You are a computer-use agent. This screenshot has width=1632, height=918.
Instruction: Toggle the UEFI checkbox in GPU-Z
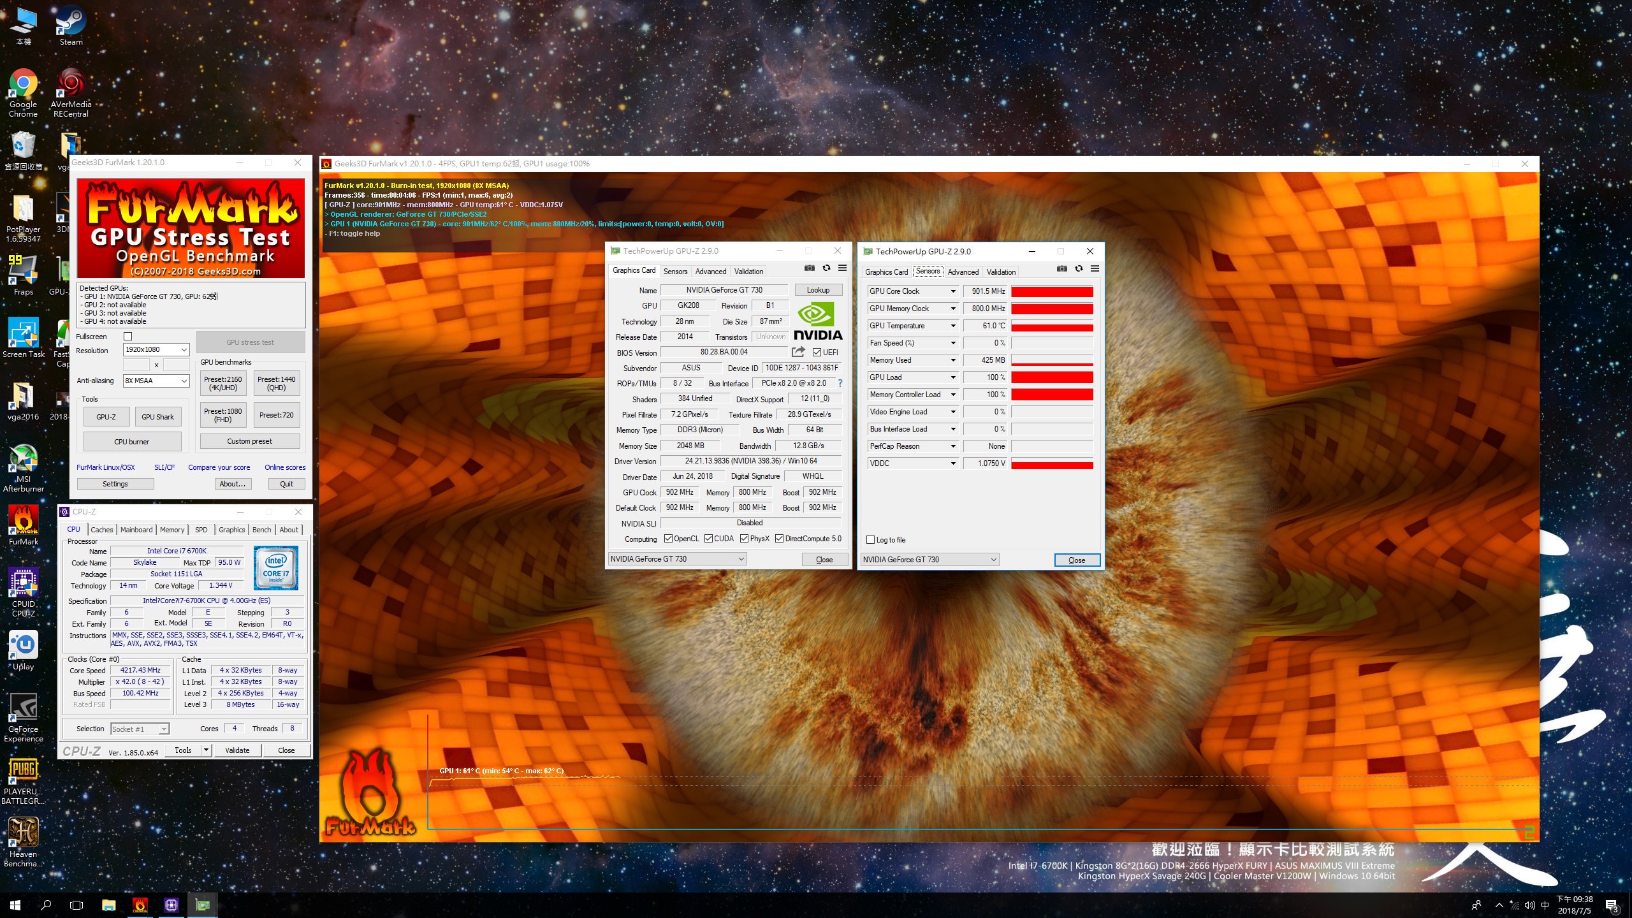pos(817,353)
